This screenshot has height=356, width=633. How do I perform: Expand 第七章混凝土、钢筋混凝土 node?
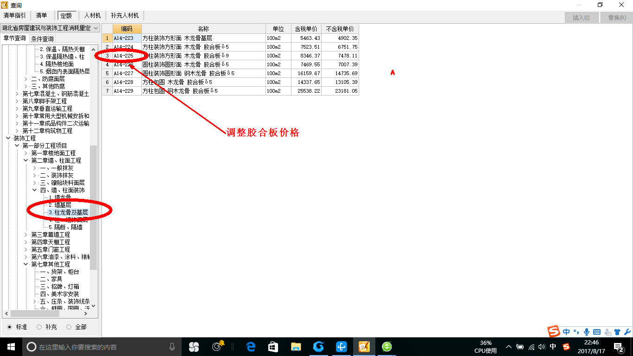17,94
